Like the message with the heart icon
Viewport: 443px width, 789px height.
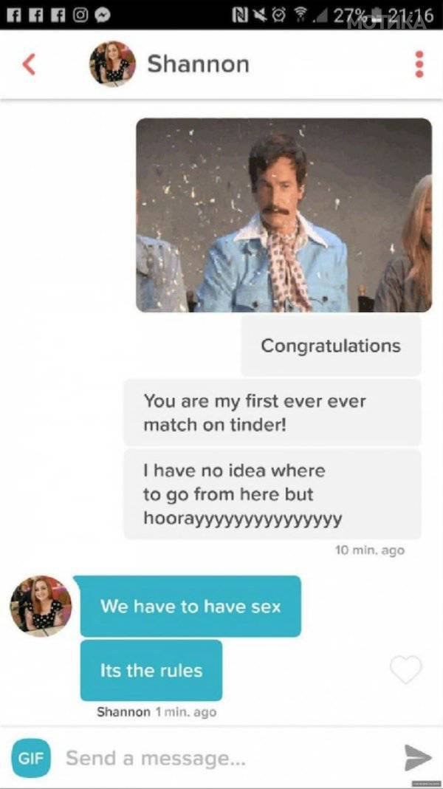click(406, 670)
